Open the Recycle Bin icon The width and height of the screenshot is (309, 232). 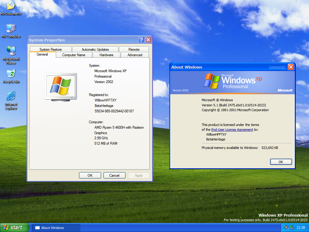[11, 76]
